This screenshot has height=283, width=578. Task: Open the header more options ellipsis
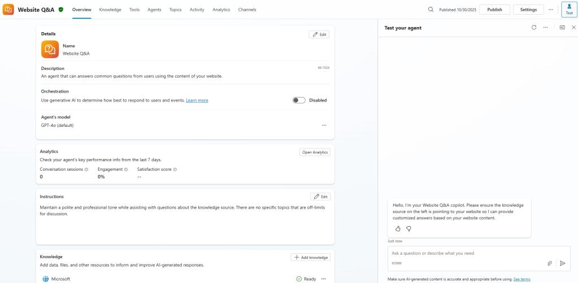pos(551,10)
